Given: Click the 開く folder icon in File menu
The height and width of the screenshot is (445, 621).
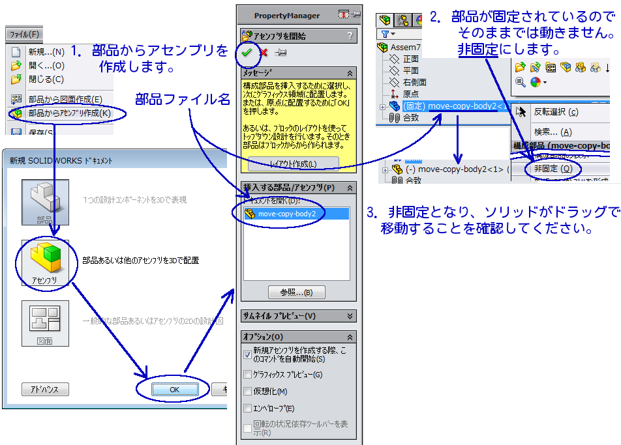Looking at the screenshot, I should [16, 66].
